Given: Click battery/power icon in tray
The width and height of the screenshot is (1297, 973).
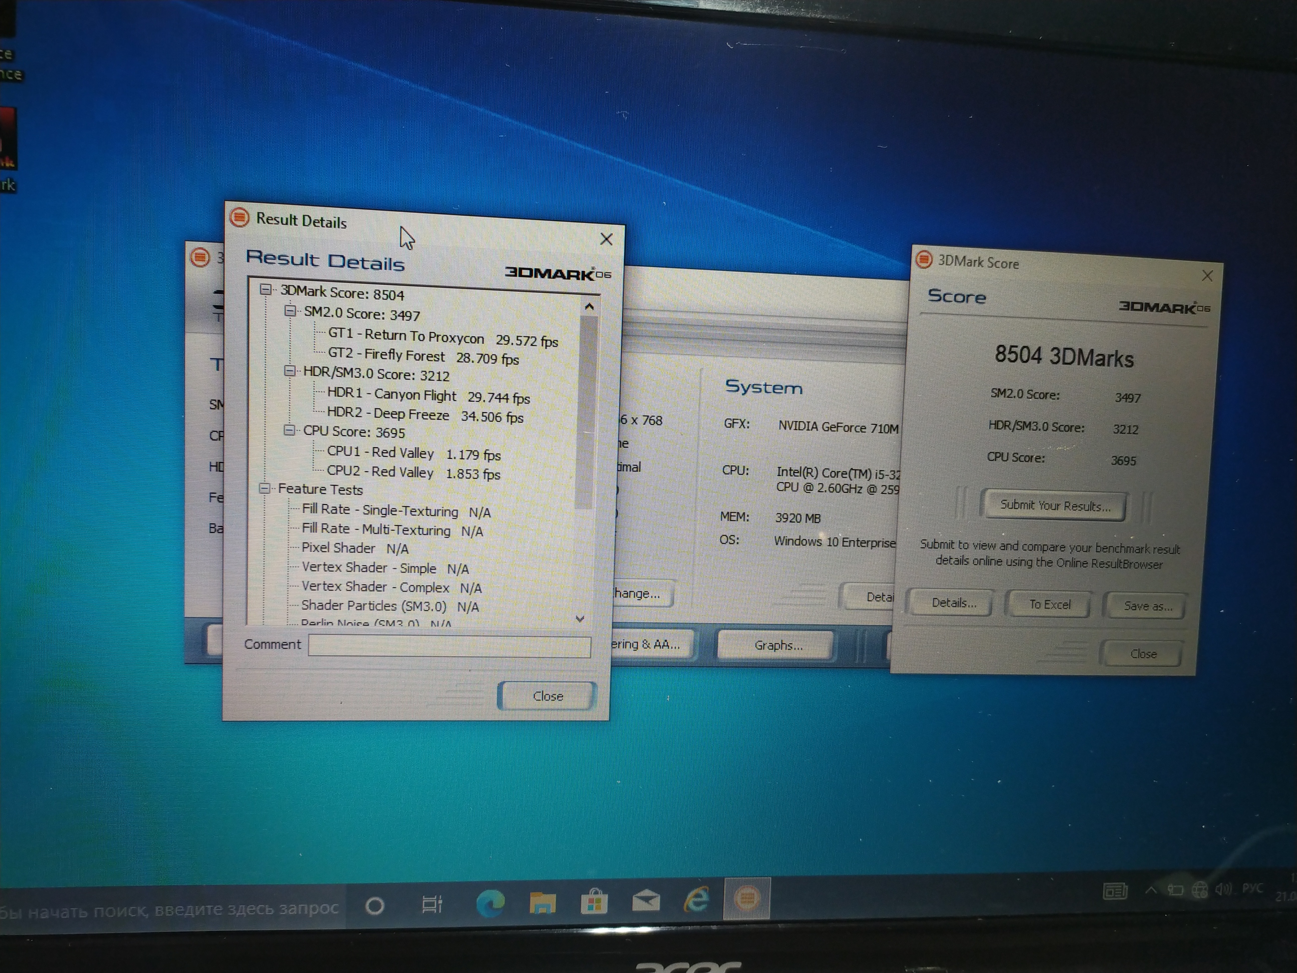Looking at the screenshot, I should pos(1174,890).
